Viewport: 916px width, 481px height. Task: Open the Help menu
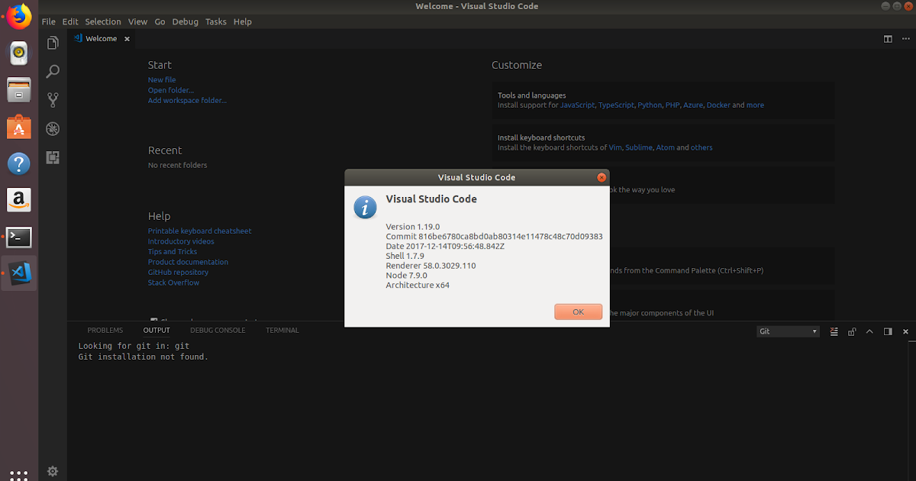[243, 21]
